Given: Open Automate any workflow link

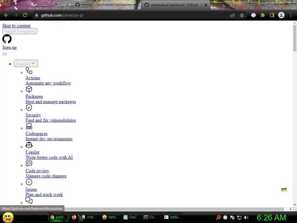Looking at the screenshot, I should 48,83.
